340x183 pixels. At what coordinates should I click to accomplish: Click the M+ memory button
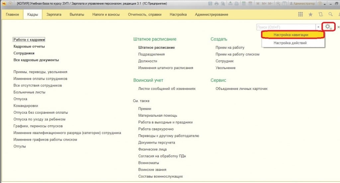tap(264, 4)
